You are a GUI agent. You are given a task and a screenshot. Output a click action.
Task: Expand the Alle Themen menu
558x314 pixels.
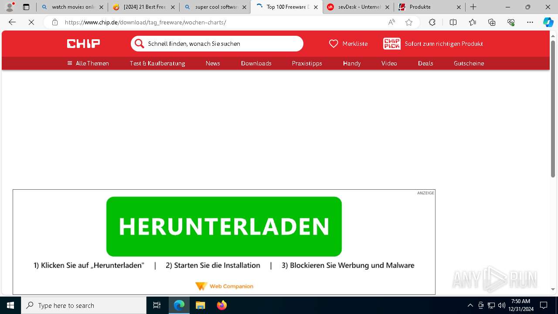[88, 63]
